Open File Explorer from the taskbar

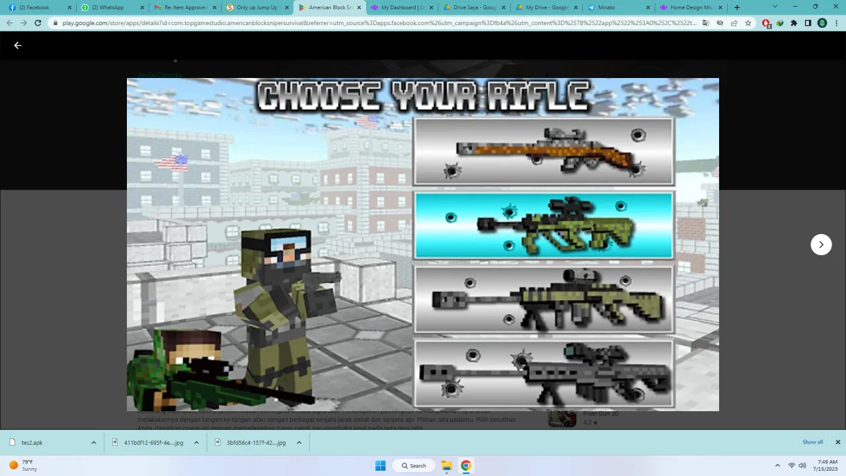pyautogui.click(x=446, y=465)
